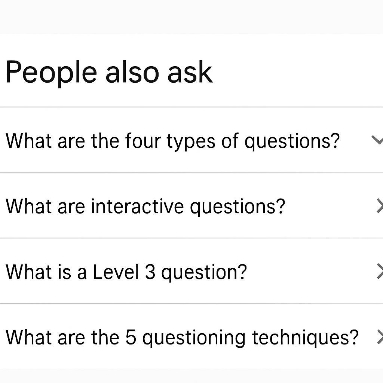Viewport: 383px width, 383px height.
Task: Click the arrow beside 5 questioning techniques
Action: pyautogui.click(x=379, y=337)
